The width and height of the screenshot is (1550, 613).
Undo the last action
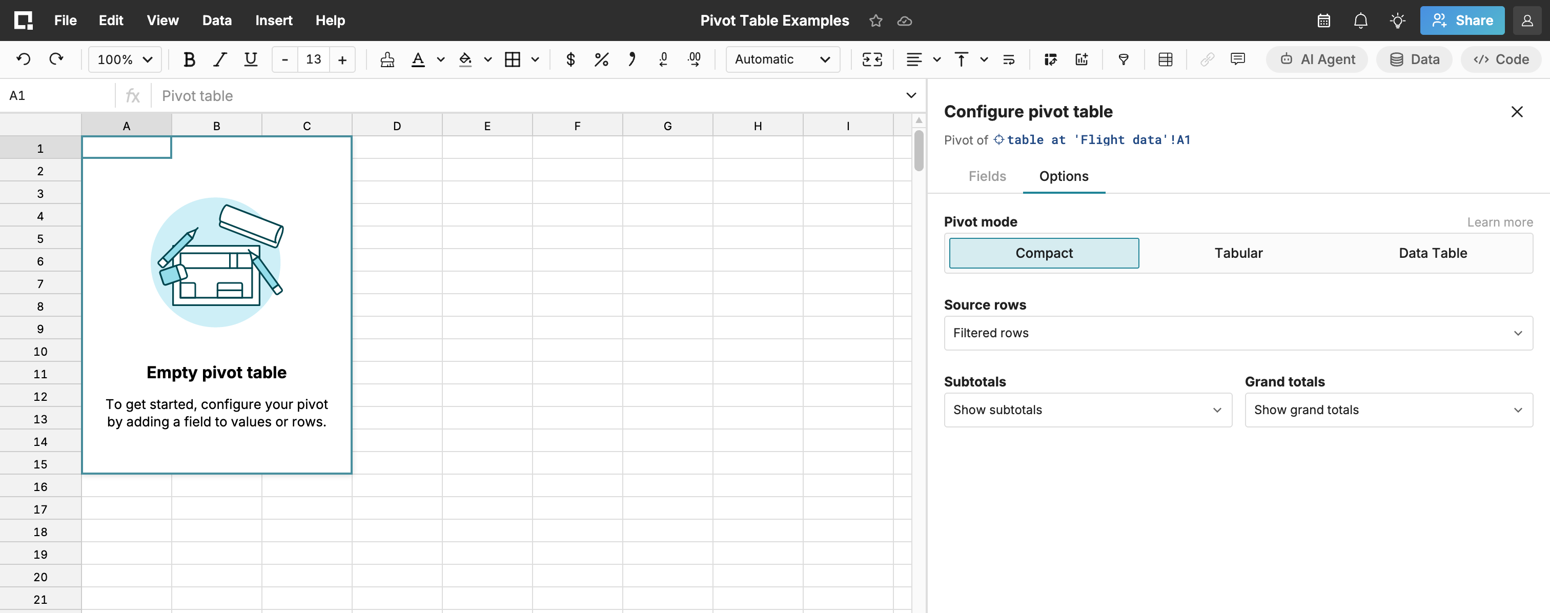click(x=24, y=59)
